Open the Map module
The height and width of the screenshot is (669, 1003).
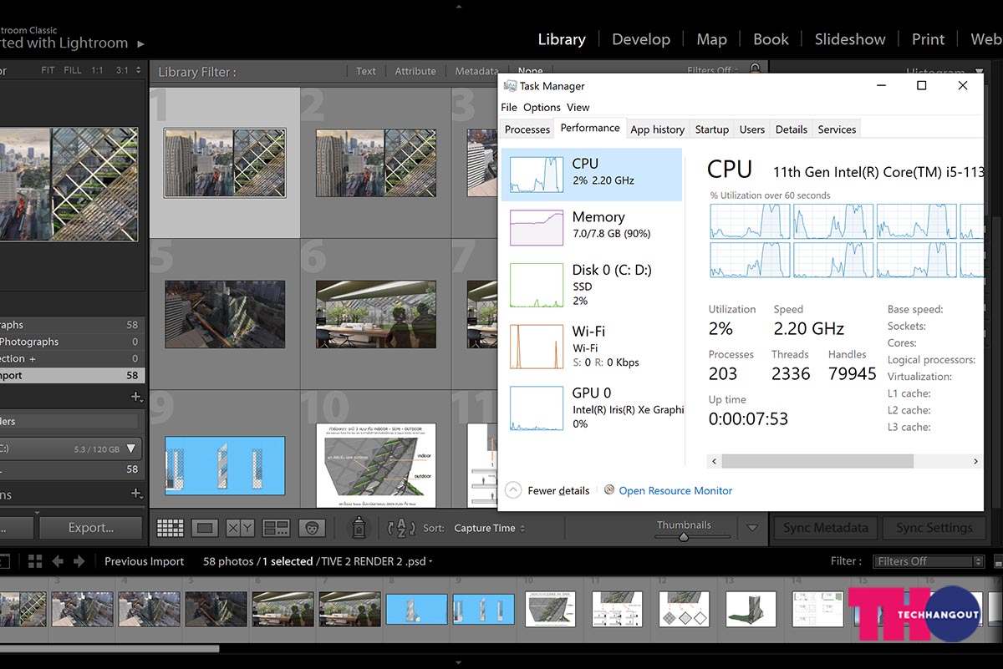[x=711, y=39]
